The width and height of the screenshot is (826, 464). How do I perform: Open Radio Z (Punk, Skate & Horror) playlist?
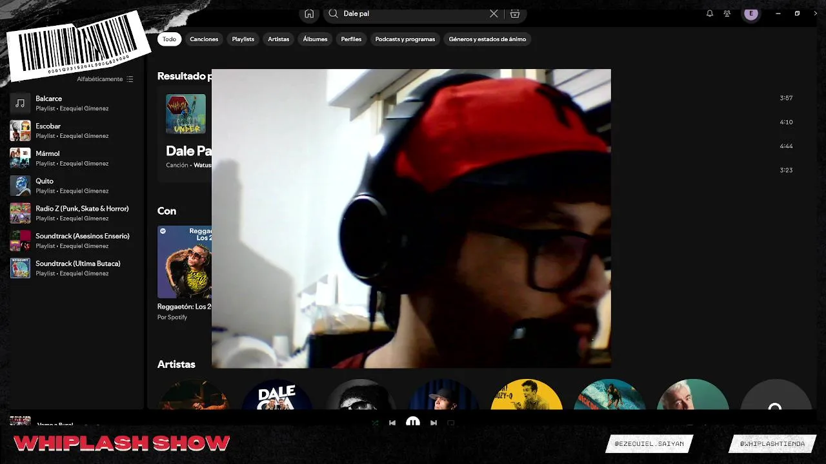point(74,213)
